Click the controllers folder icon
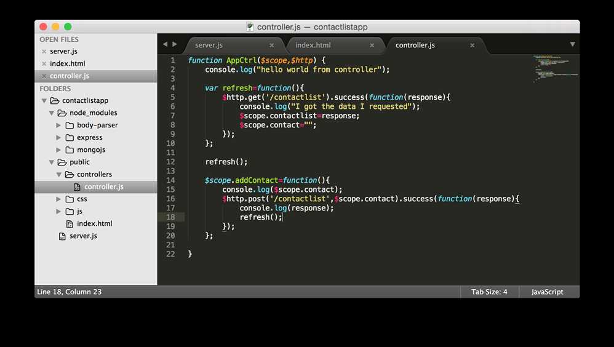Screen dimensions: 614x347 [70, 174]
